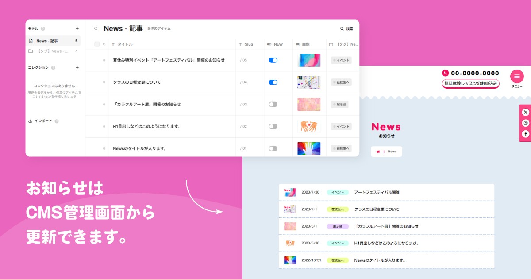Click the pink phone icon in site header
531x279 pixels.
coord(445,72)
